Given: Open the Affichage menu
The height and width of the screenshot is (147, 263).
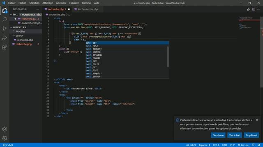Looking at the screenshot, I should (x=48, y=3).
